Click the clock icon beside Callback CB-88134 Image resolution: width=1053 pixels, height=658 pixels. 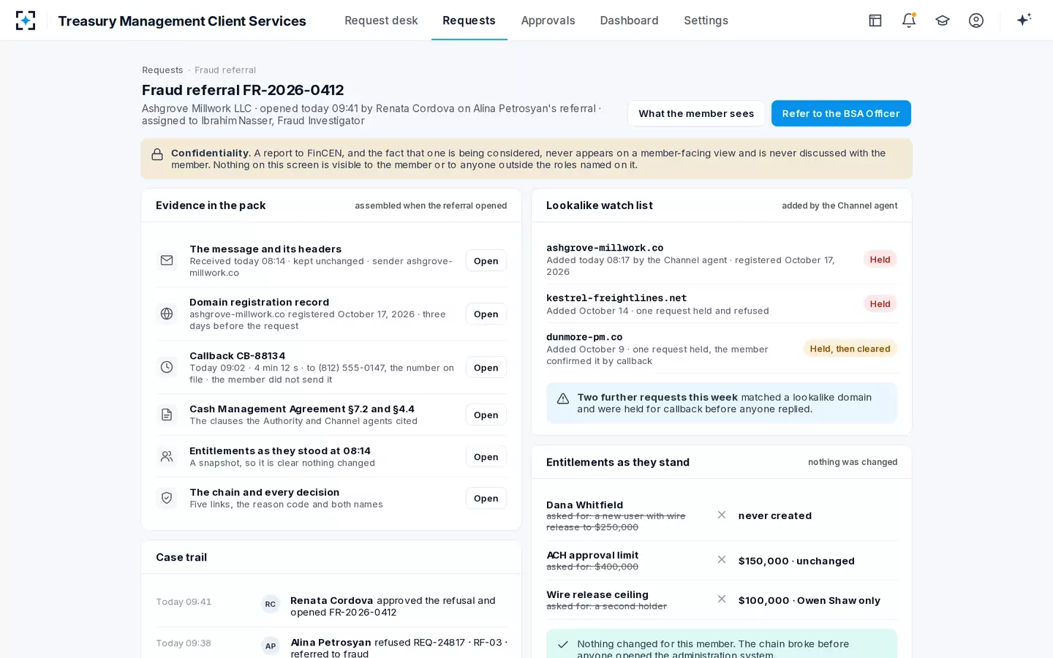pyautogui.click(x=167, y=367)
